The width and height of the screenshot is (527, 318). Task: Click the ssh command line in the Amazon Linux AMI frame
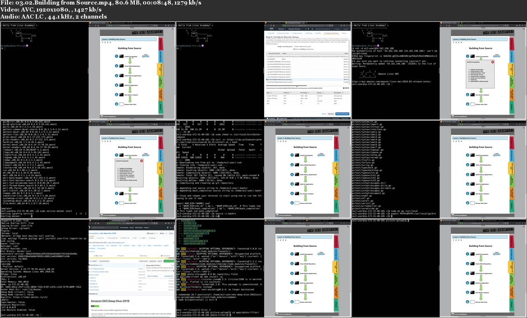pos(374,49)
